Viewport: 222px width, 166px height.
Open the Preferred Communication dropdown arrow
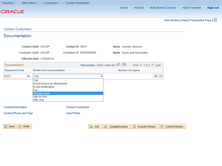pyautogui.click(x=101, y=76)
